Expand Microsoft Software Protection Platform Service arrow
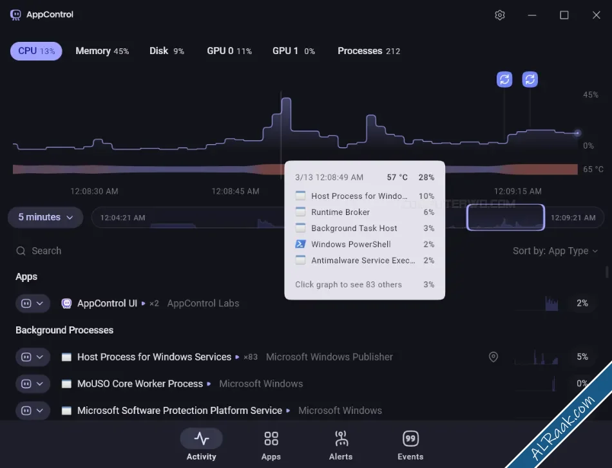Screen dimensions: 612x468 (x=288, y=411)
